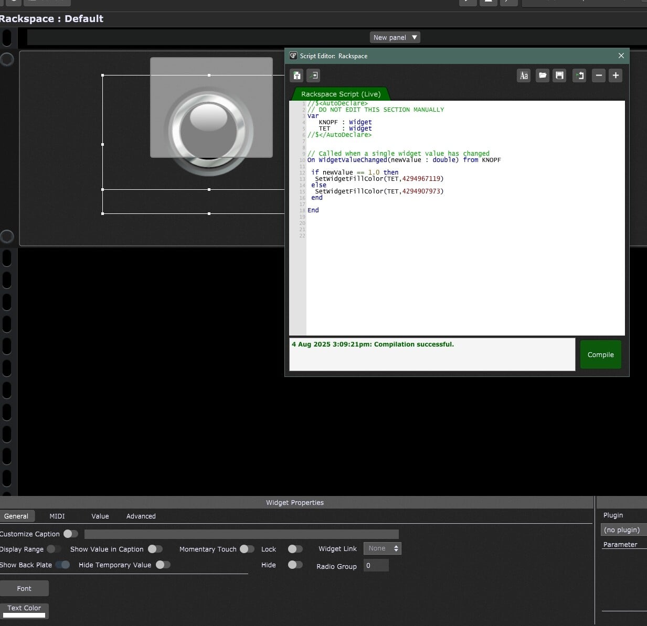Viewport: 647px width, 626px height.
Task: Open the New panel dropdown
Action: click(395, 38)
